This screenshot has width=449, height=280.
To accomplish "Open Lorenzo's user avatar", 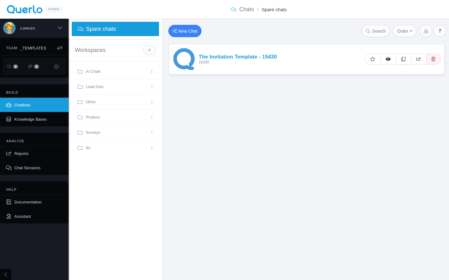I will coord(9,28).
